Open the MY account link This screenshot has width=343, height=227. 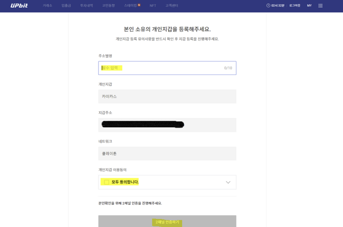(309, 6)
